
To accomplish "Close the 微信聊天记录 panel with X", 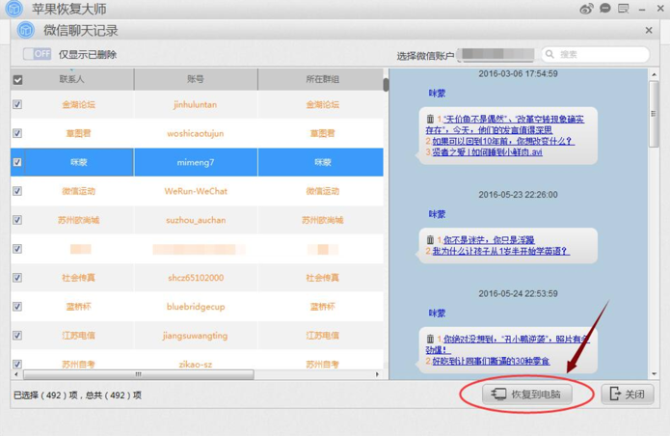I will click(649, 30).
